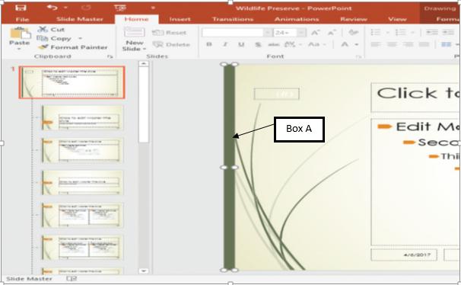This screenshot has height=285, width=461.
Task: Toggle Bold formatting
Action: [x=209, y=44]
